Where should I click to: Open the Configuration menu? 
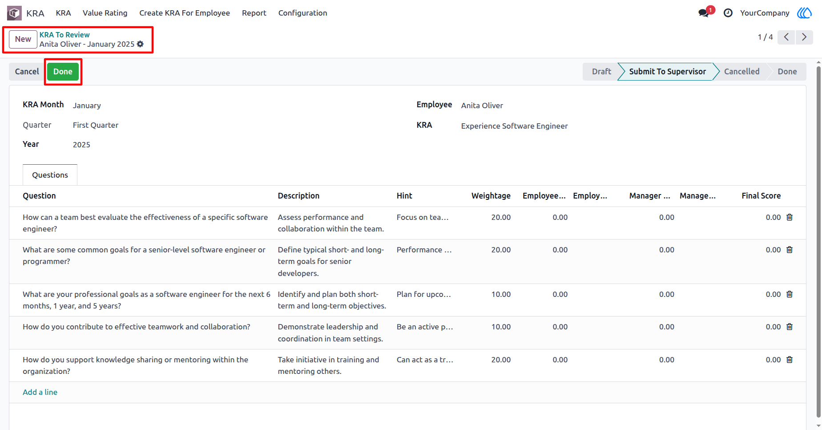pos(302,13)
